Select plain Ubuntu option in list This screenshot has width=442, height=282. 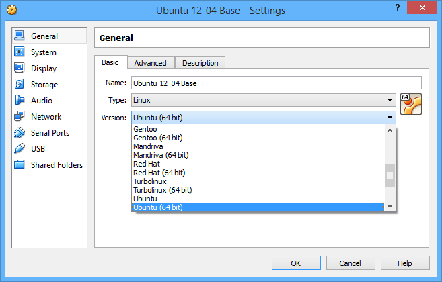pos(145,199)
